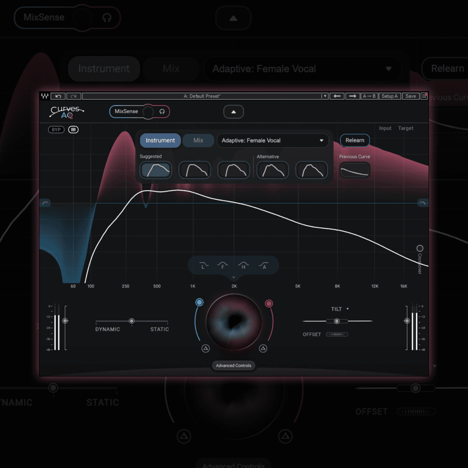
Task: Copy settings with the A→B button
Action: [369, 96]
